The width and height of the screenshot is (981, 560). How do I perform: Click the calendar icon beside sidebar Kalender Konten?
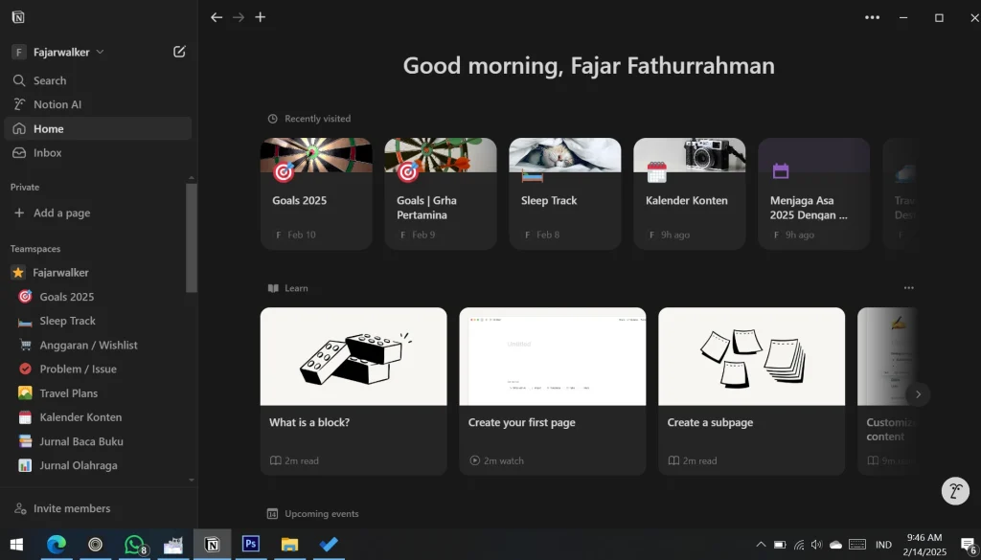coord(25,416)
